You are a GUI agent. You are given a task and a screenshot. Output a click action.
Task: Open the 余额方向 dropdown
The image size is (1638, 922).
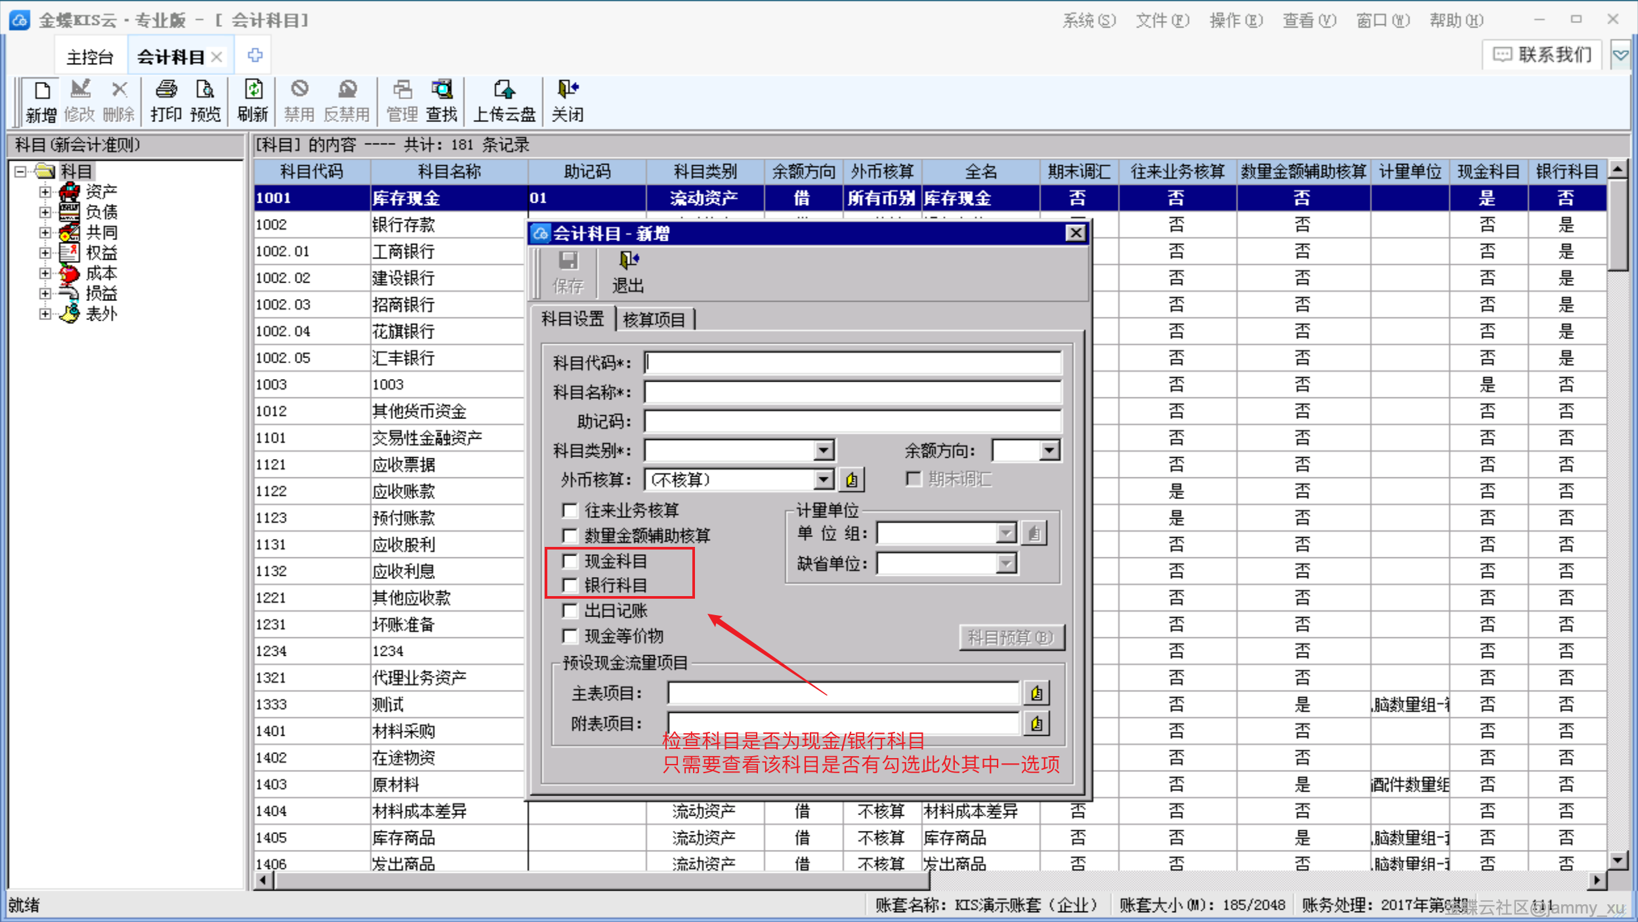click(x=1049, y=451)
